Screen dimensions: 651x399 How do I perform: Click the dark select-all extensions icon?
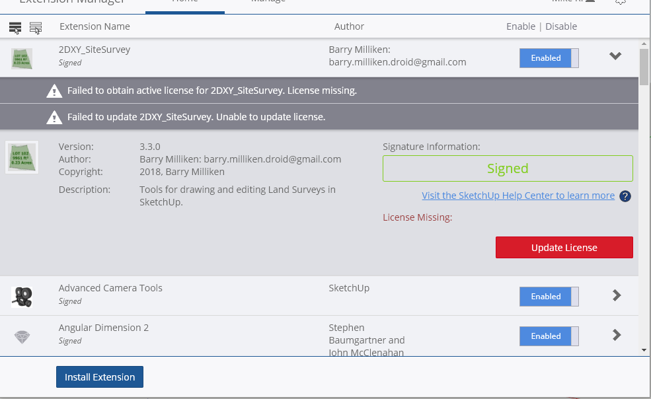click(15, 28)
